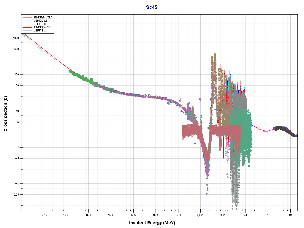Click the 1E-9 x-axis tick label

pos(65,214)
